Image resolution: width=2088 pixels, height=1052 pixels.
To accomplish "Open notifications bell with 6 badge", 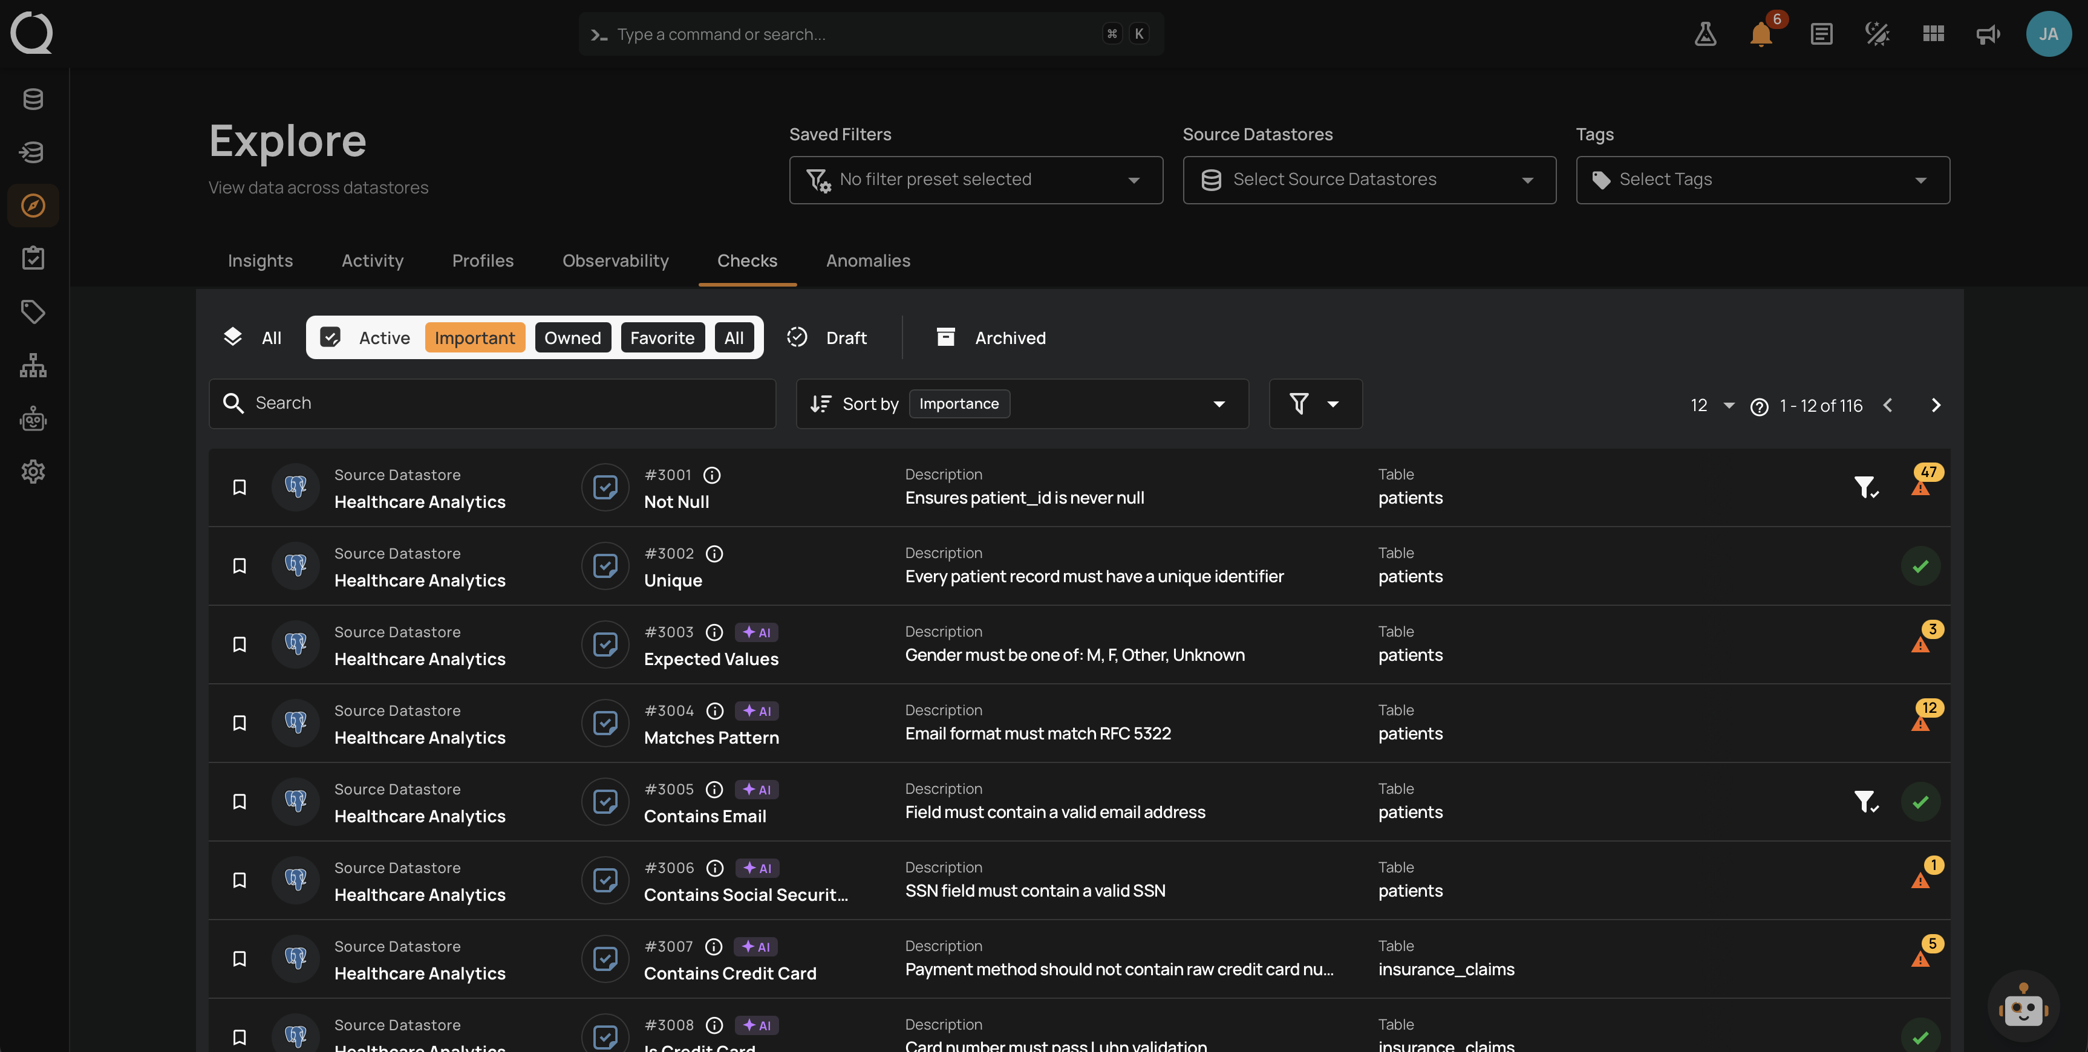I will tap(1762, 34).
